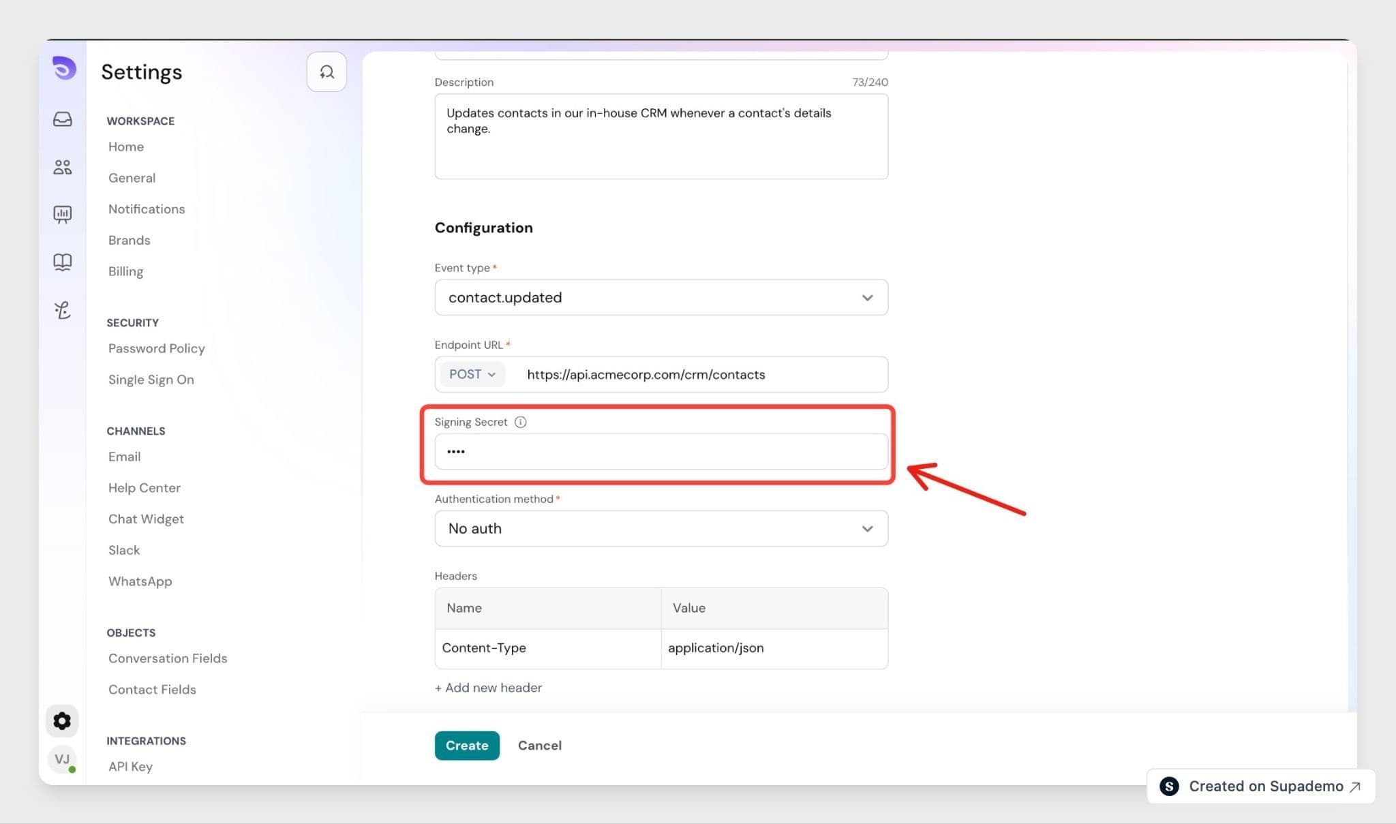This screenshot has width=1396, height=824.
Task: Click the Create button
Action: coord(467,746)
